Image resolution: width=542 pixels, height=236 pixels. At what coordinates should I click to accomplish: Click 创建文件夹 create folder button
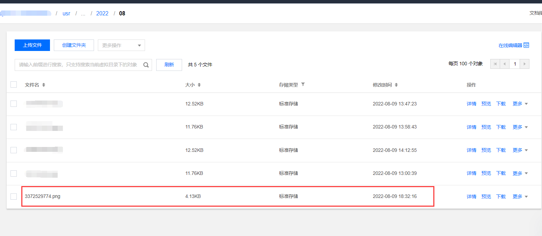coord(74,45)
